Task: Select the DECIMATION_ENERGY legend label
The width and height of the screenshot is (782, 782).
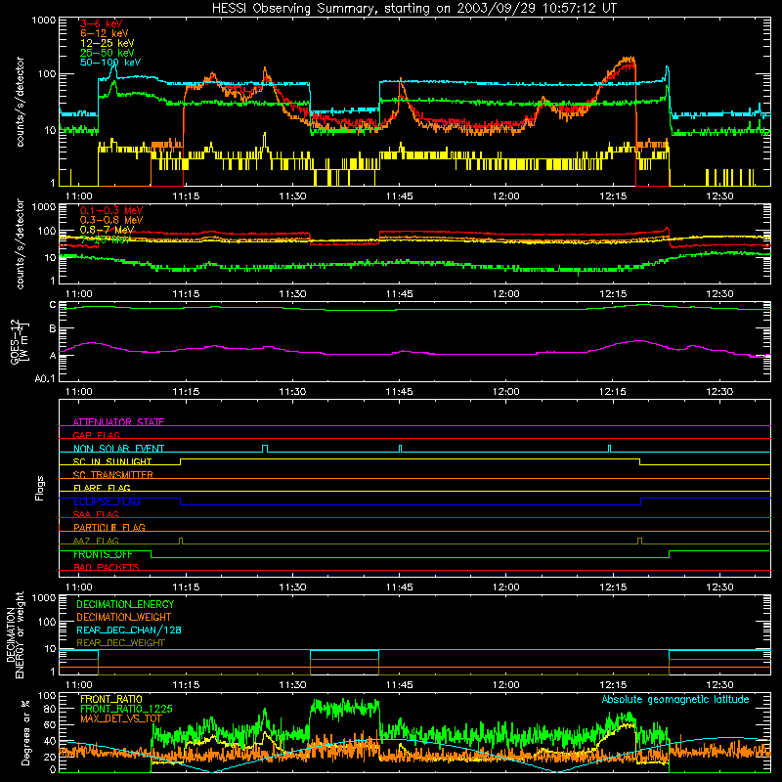Action: [x=125, y=604]
